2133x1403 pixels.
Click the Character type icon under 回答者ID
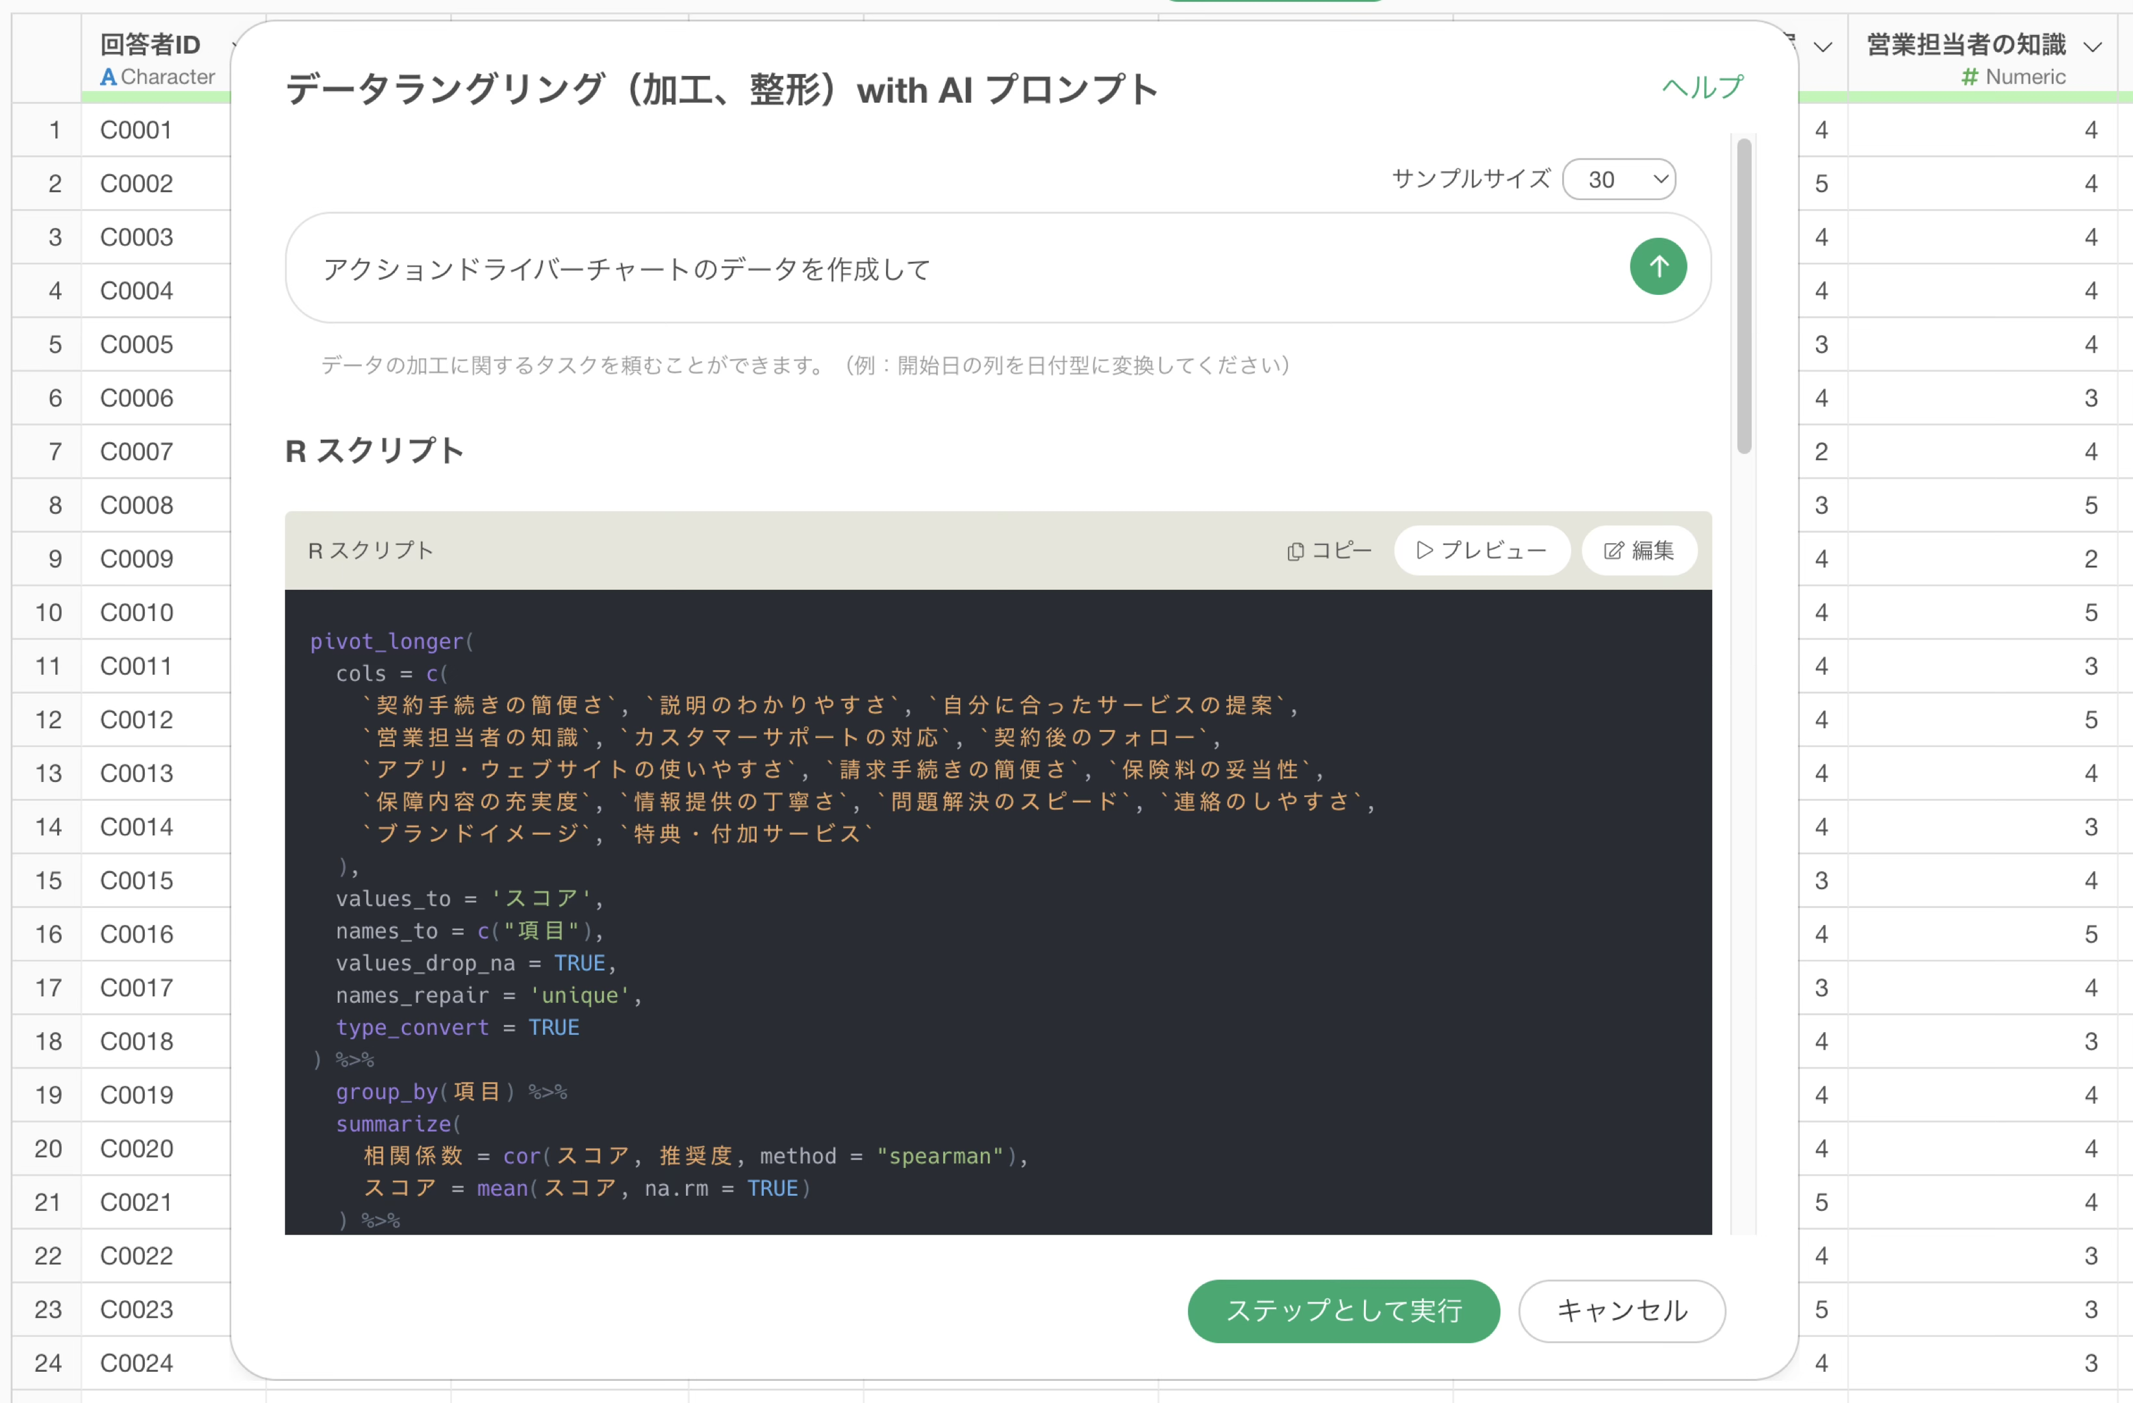click(108, 77)
